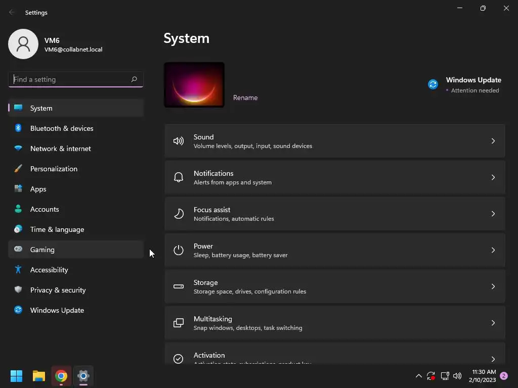Click the Windows Update sync icon at top right
The image size is (518, 388).
click(x=433, y=84)
